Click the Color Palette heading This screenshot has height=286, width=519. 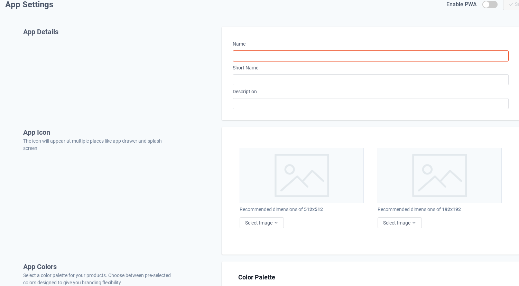click(x=257, y=277)
